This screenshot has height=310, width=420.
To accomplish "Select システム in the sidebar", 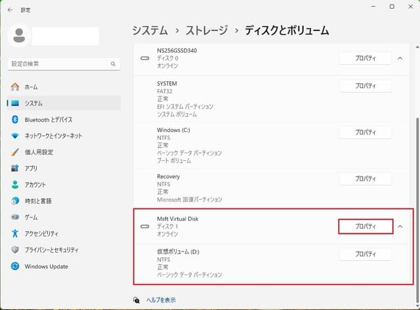I will pyautogui.click(x=64, y=103).
